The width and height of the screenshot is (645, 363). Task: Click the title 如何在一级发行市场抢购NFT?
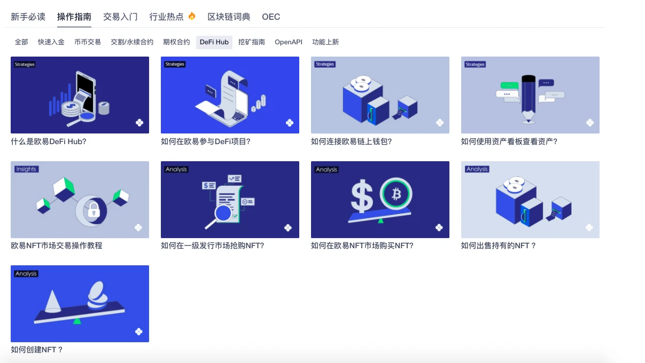tap(213, 246)
